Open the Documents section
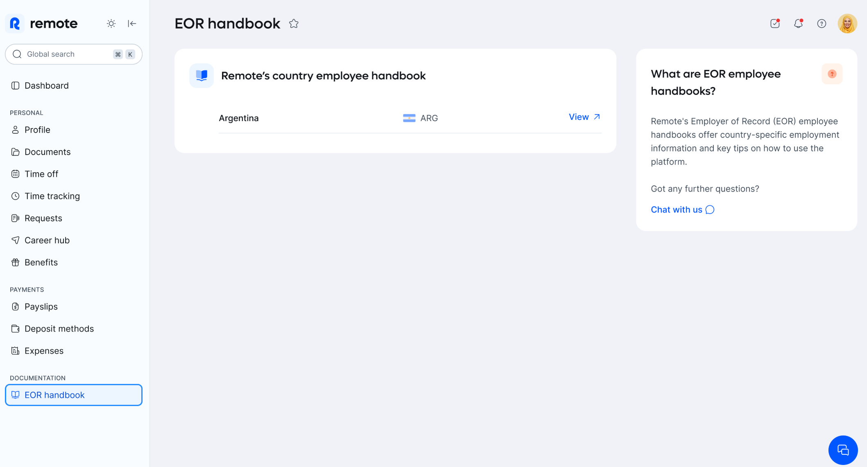The image size is (867, 467). 74,152
